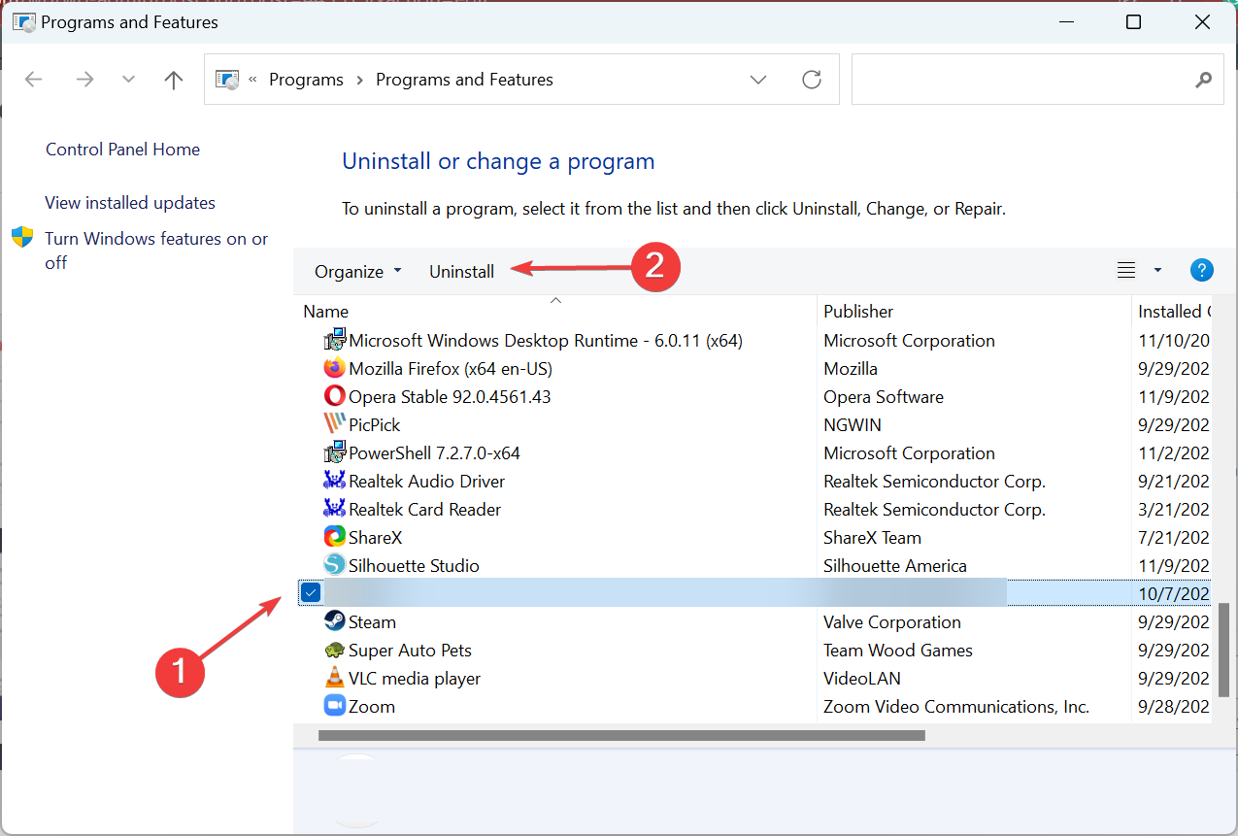The width and height of the screenshot is (1238, 836).
Task: Select the VLC media player icon
Action: 335,678
